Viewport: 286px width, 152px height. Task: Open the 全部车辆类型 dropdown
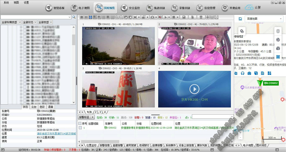coord(11,22)
